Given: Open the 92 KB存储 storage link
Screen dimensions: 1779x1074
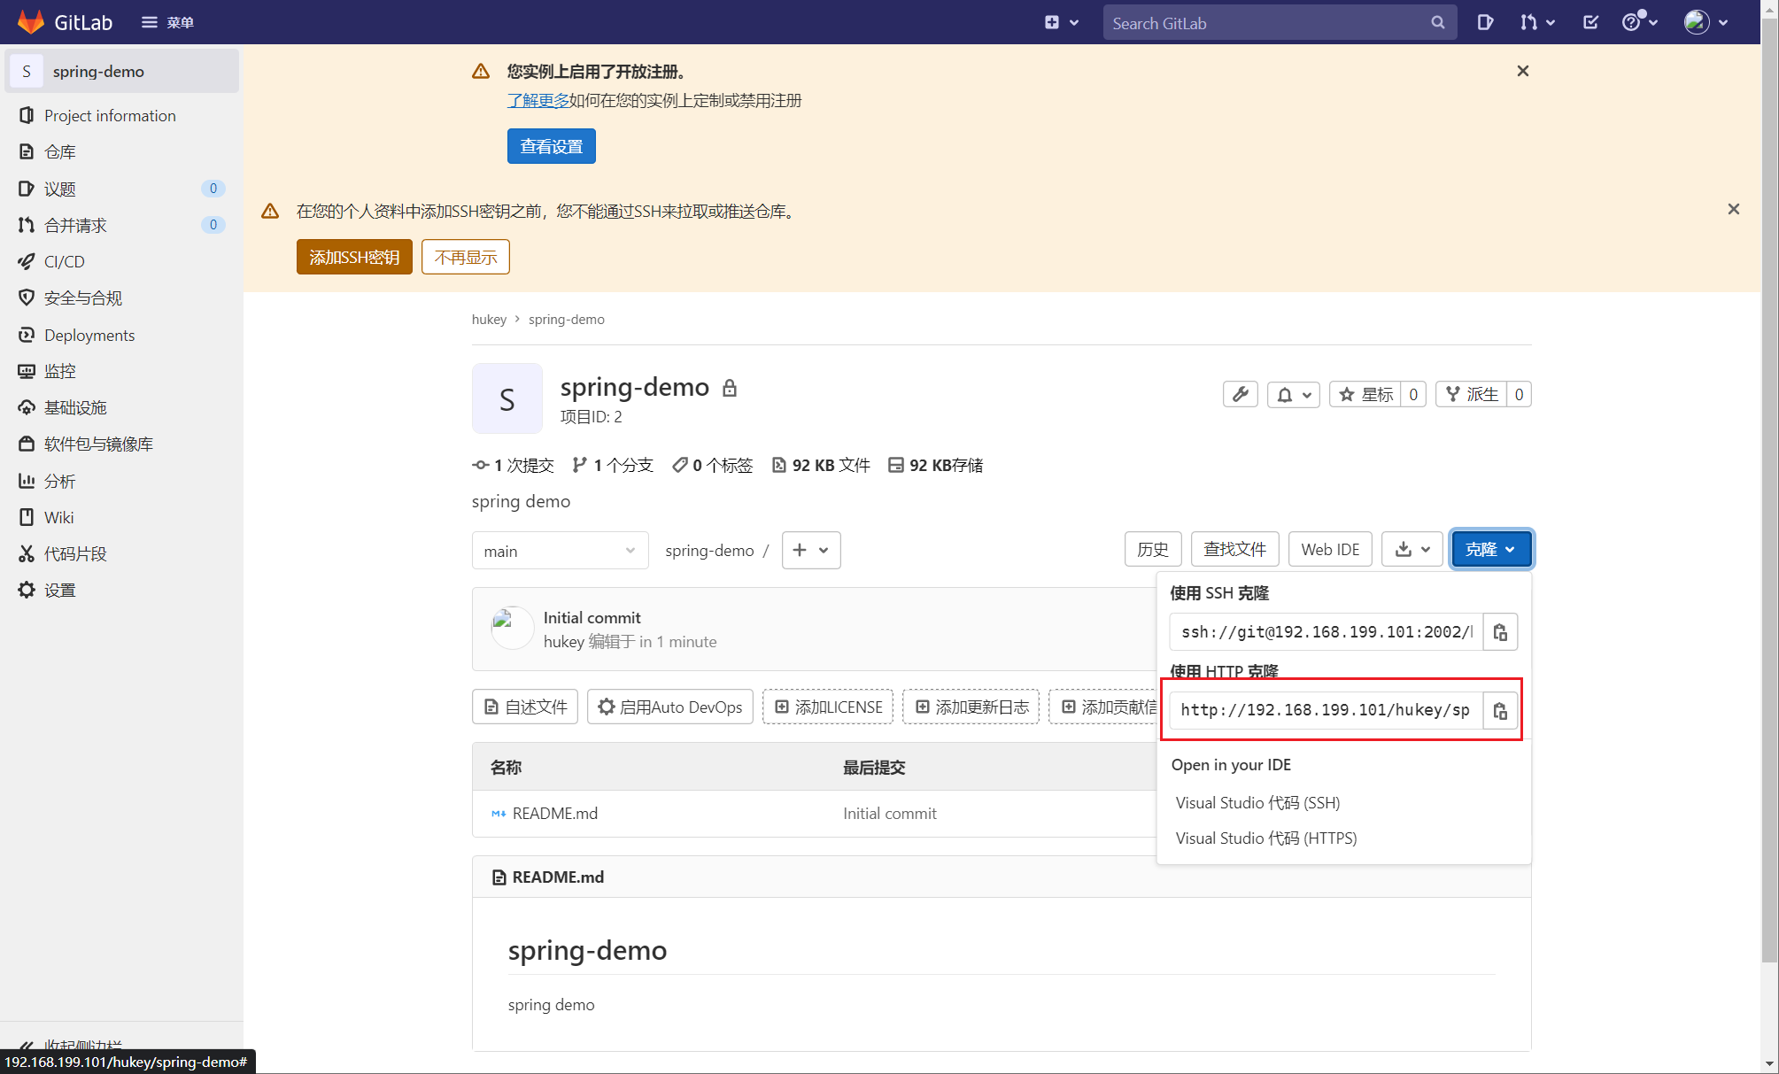Looking at the screenshot, I should coord(935,465).
